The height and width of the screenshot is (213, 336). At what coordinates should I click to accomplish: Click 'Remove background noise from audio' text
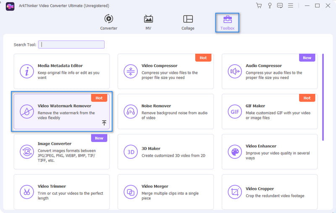point(174,115)
